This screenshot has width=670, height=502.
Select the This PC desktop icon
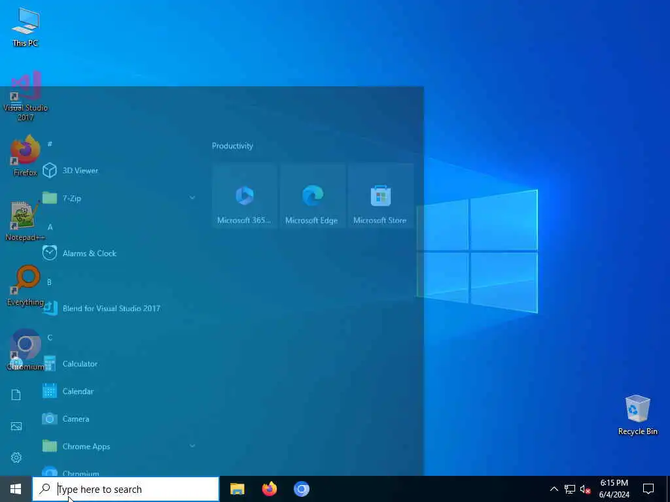[26, 27]
